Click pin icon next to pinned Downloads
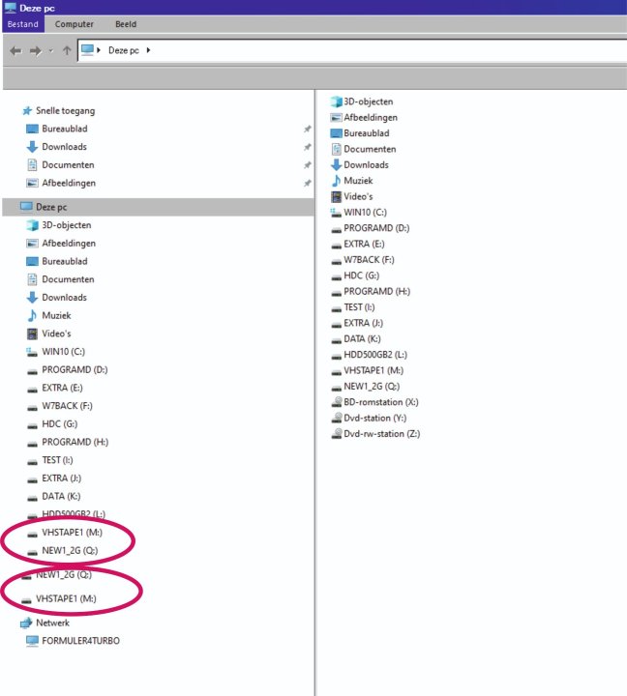The image size is (627, 696). click(x=307, y=147)
